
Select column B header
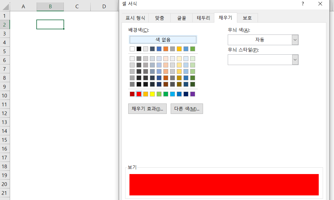pos(50,7)
